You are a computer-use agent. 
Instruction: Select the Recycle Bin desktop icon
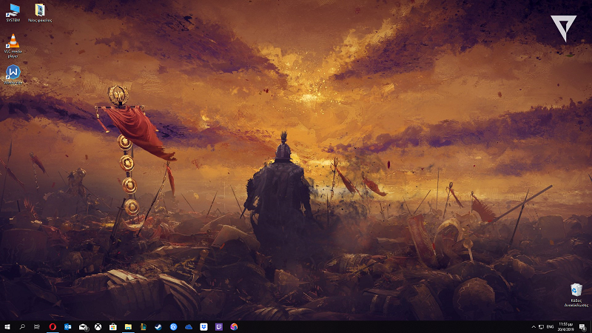[576, 295]
